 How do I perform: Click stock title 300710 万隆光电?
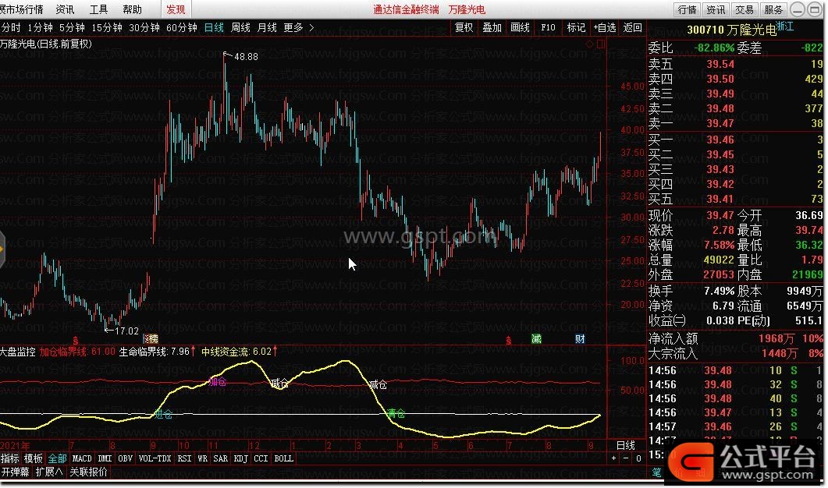731,30
